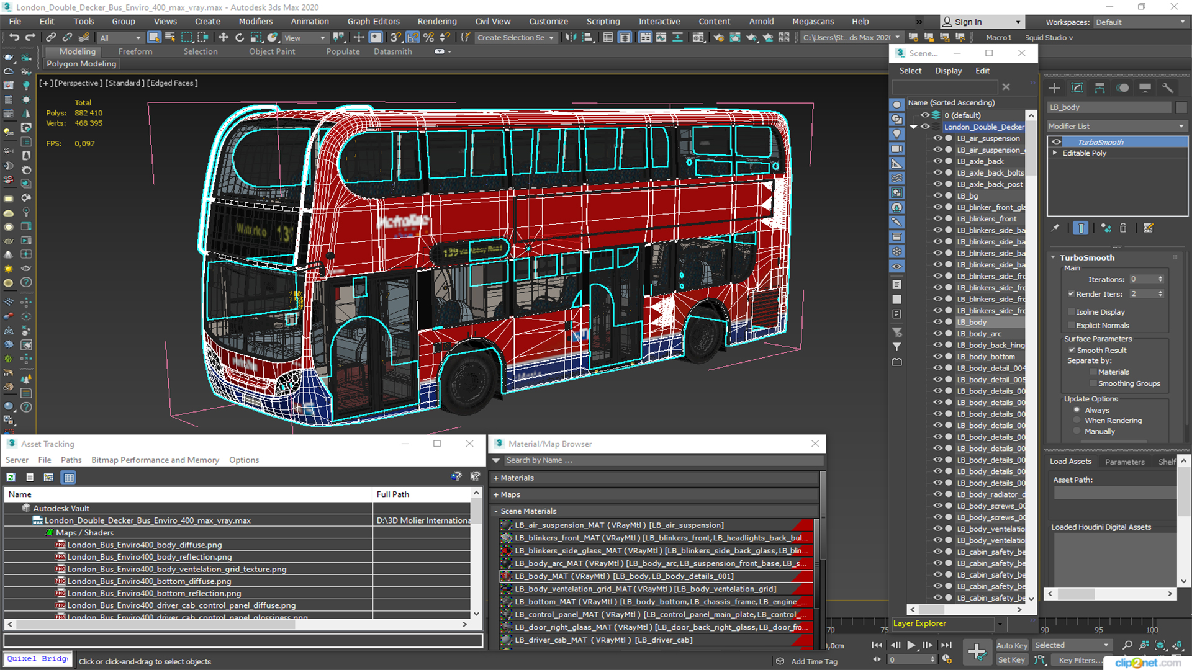1192x670 pixels.
Task: Open the Utilities wrench panel tab
Action: click(x=1168, y=88)
